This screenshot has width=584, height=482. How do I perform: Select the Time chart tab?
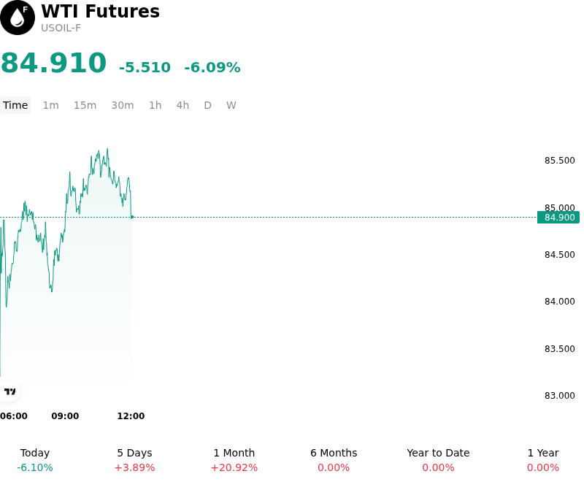click(15, 105)
